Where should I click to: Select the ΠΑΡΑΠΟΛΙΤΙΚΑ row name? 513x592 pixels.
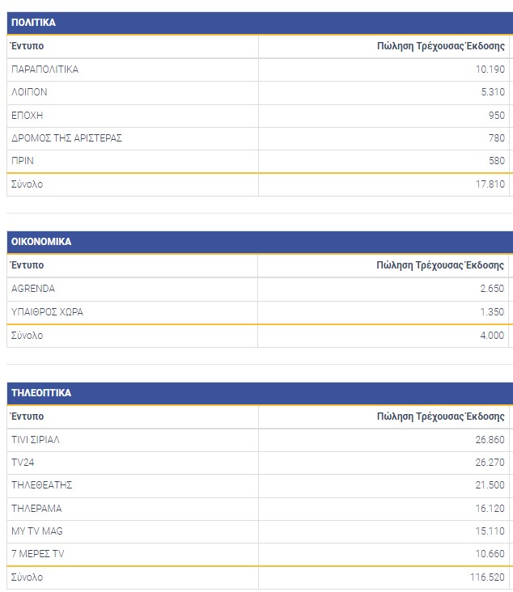[x=45, y=70]
